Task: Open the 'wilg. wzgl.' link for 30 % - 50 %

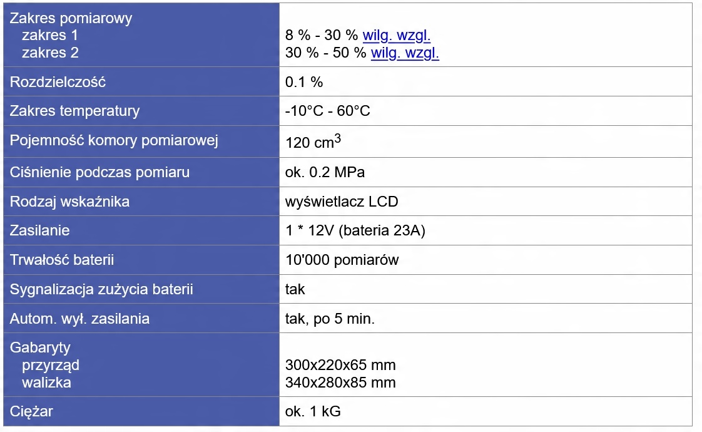Action: coord(405,53)
